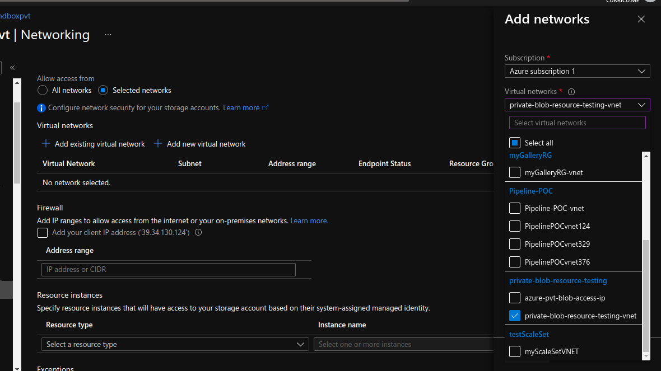Toggle the Select all checkbox
This screenshot has height=371, width=661.
[x=514, y=143]
